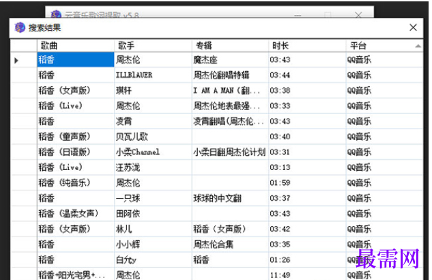432x280 pixels.
Task: Select singer cell 小柔Channel
Action: coord(153,152)
